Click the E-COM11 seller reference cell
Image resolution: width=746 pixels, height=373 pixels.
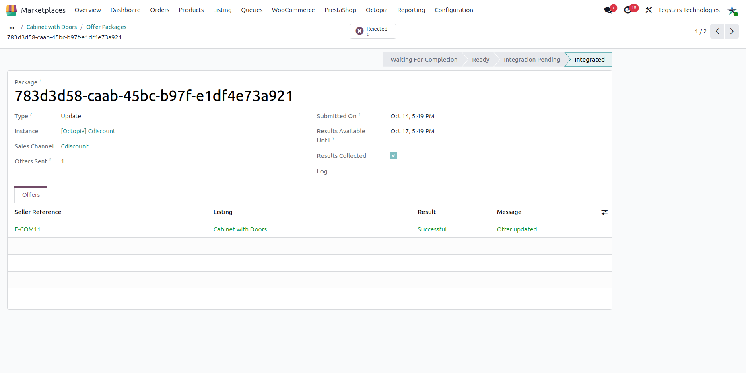tap(27, 229)
